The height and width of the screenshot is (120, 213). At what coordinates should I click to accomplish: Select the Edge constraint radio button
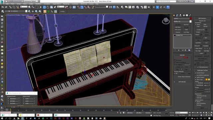pos(203,24)
